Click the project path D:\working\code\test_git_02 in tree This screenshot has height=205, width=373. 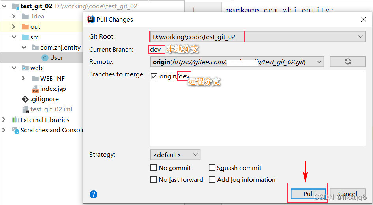96,6
